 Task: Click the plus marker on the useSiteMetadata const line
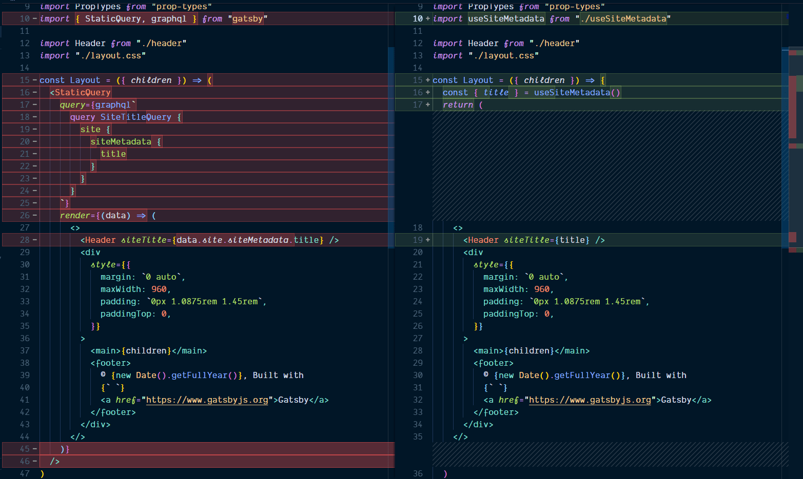coord(427,92)
